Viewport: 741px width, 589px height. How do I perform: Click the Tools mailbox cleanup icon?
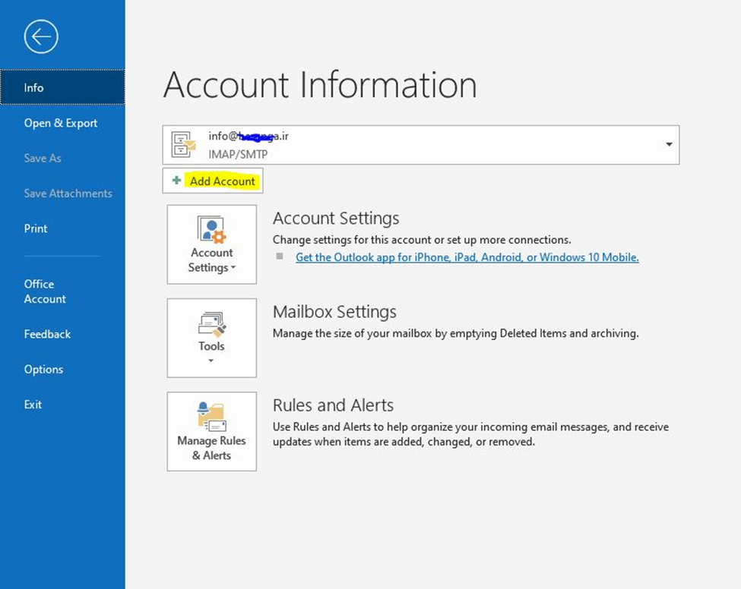[x=211, y=324]
